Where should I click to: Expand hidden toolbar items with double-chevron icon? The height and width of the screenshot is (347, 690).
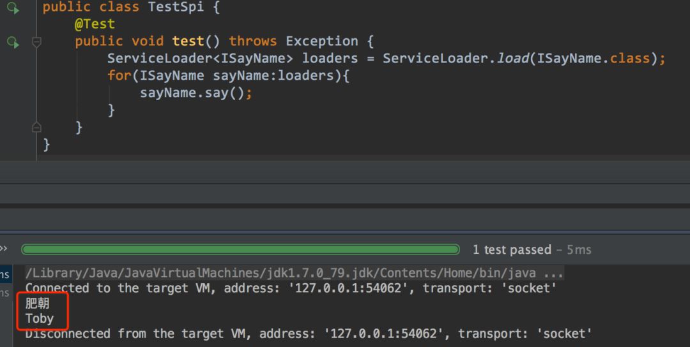pos(4,249)
